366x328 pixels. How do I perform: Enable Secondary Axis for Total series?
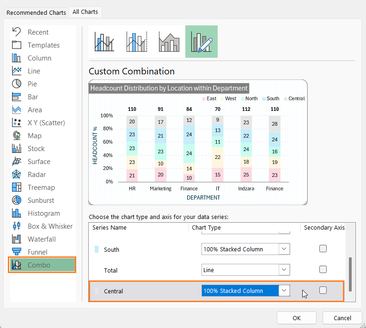pyautogui.click(x=323, y=269)
